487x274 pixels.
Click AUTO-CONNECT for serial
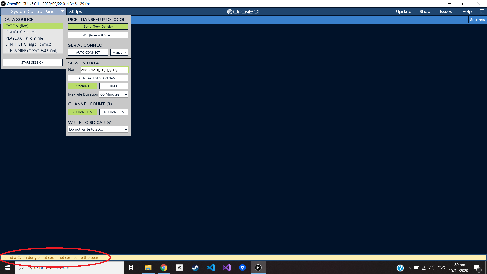(88, 53)
